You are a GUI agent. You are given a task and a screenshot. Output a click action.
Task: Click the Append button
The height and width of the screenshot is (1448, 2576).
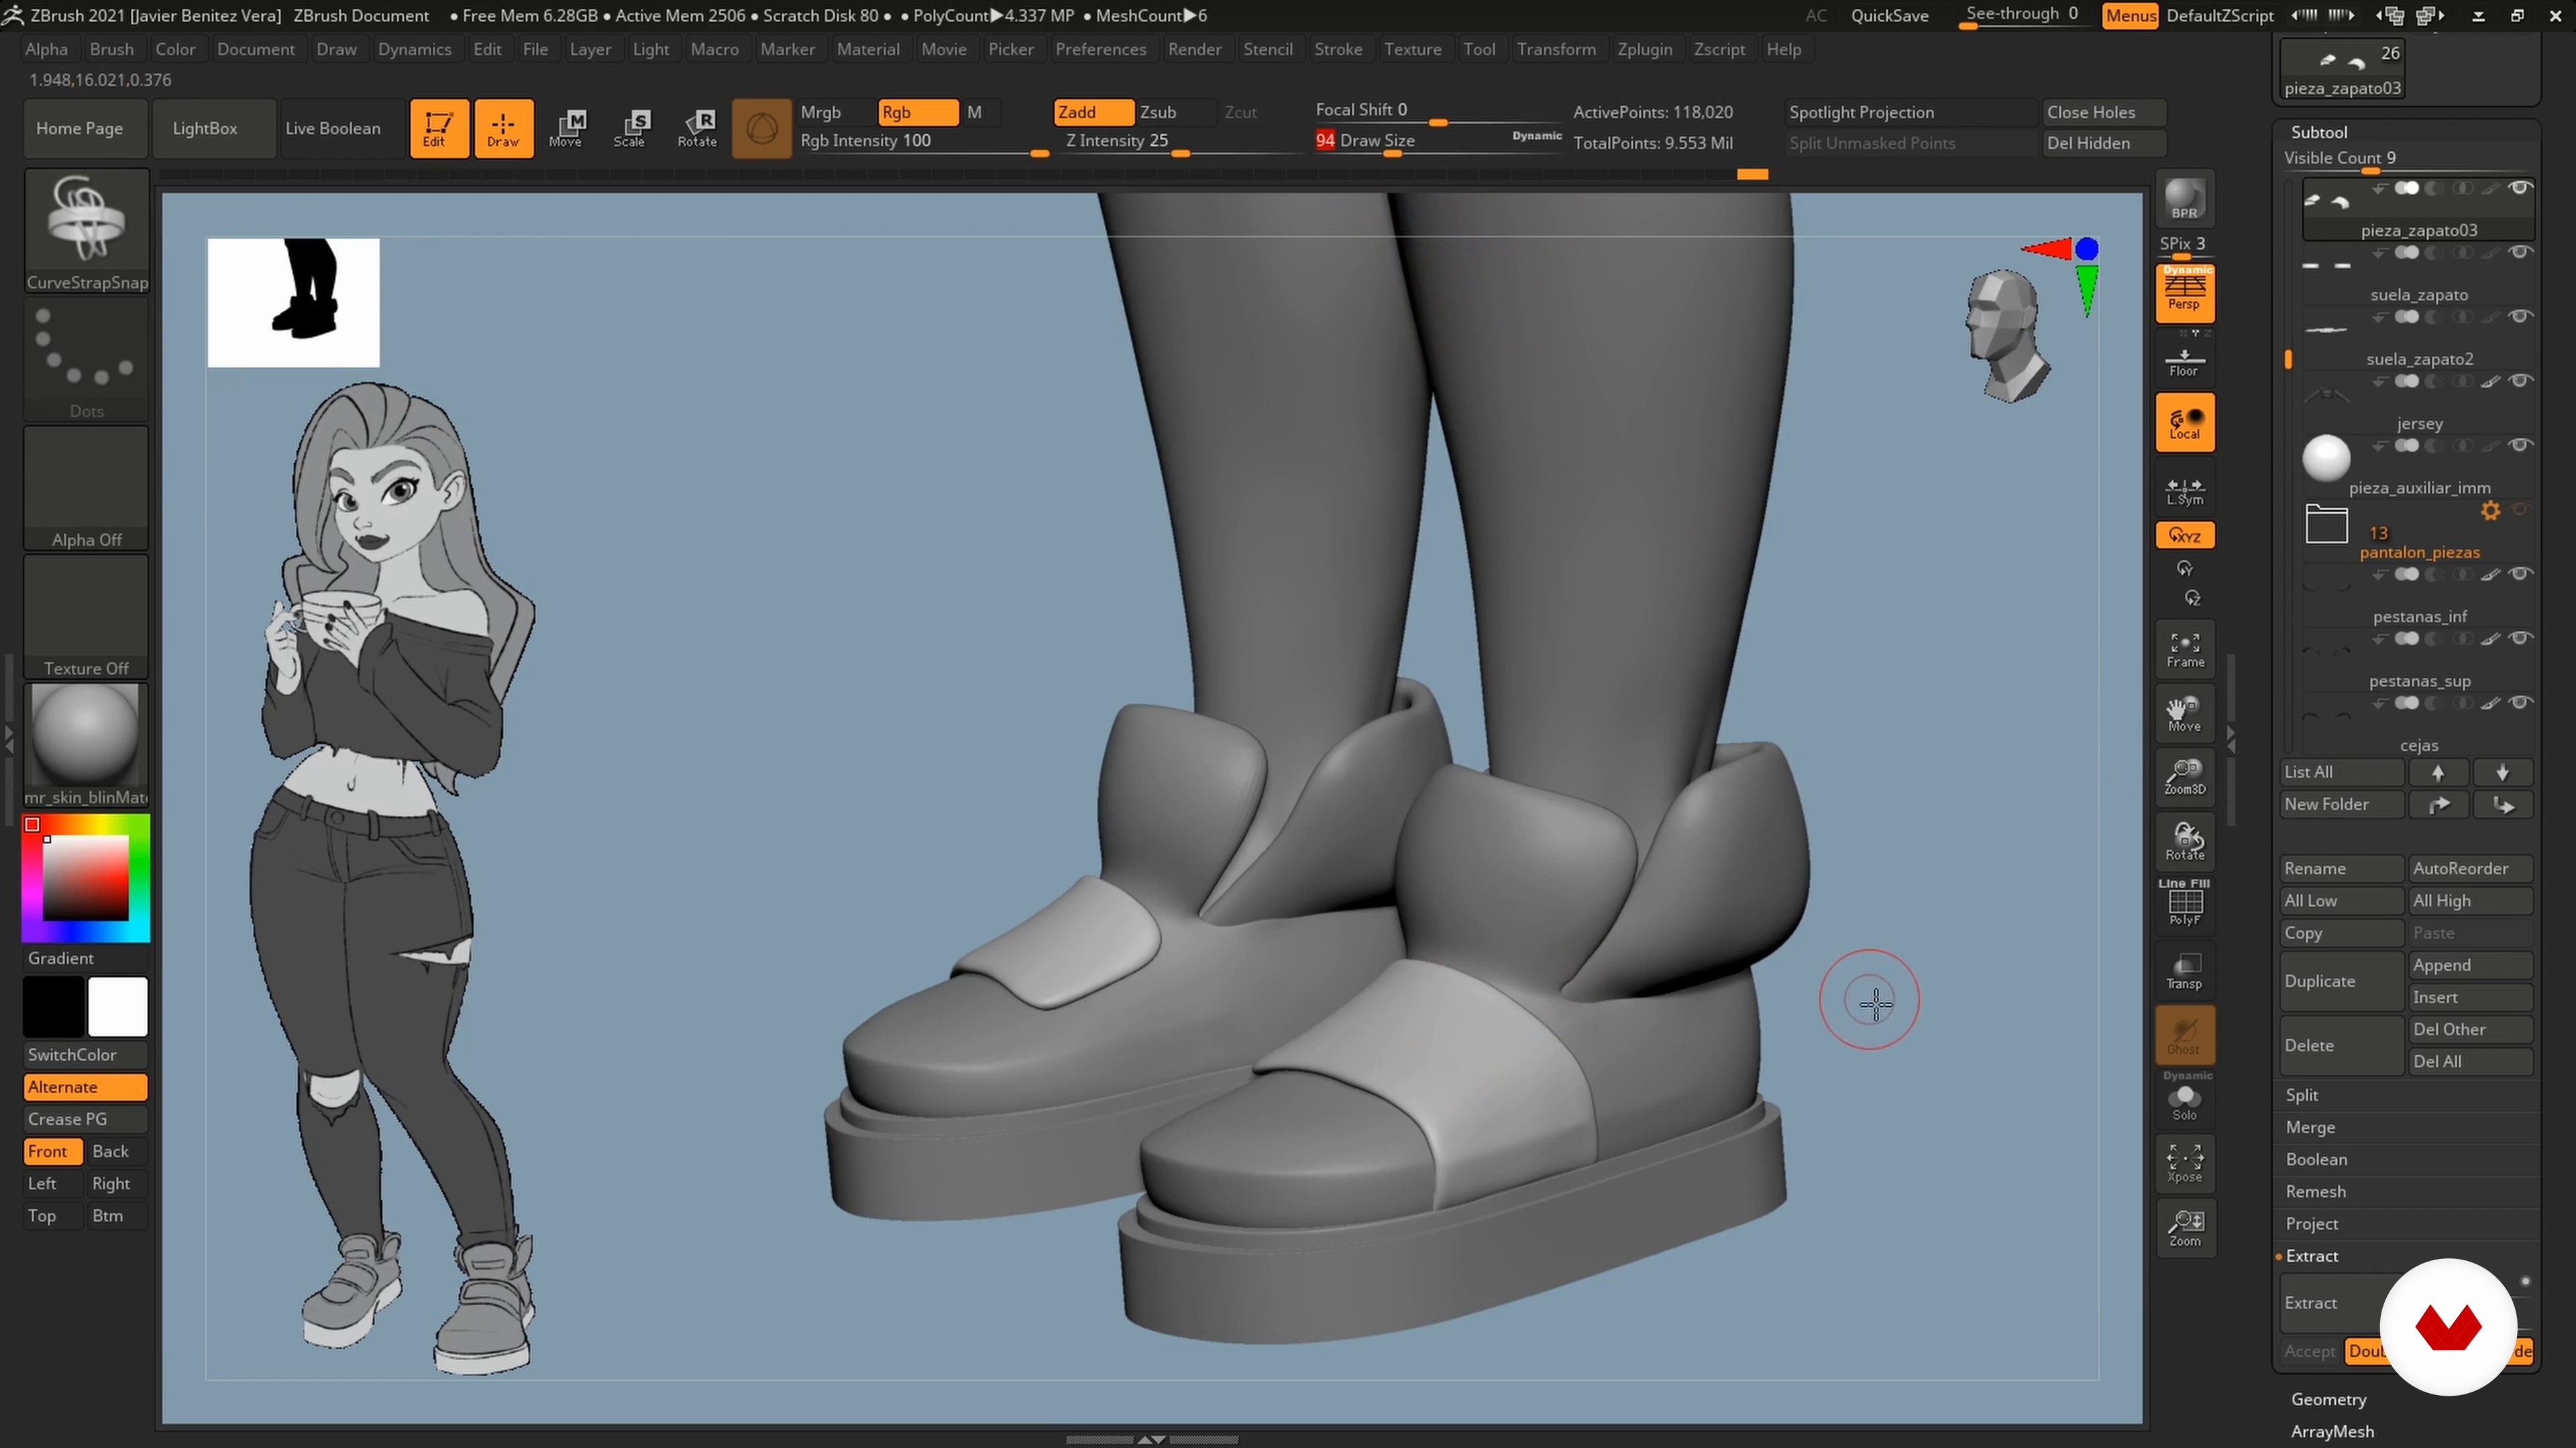click(x=2470, y=965)
